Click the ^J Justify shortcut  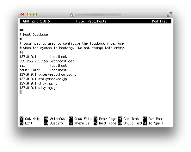53,123
